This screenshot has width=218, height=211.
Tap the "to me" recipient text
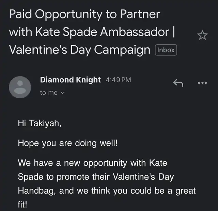pos(49,93)
